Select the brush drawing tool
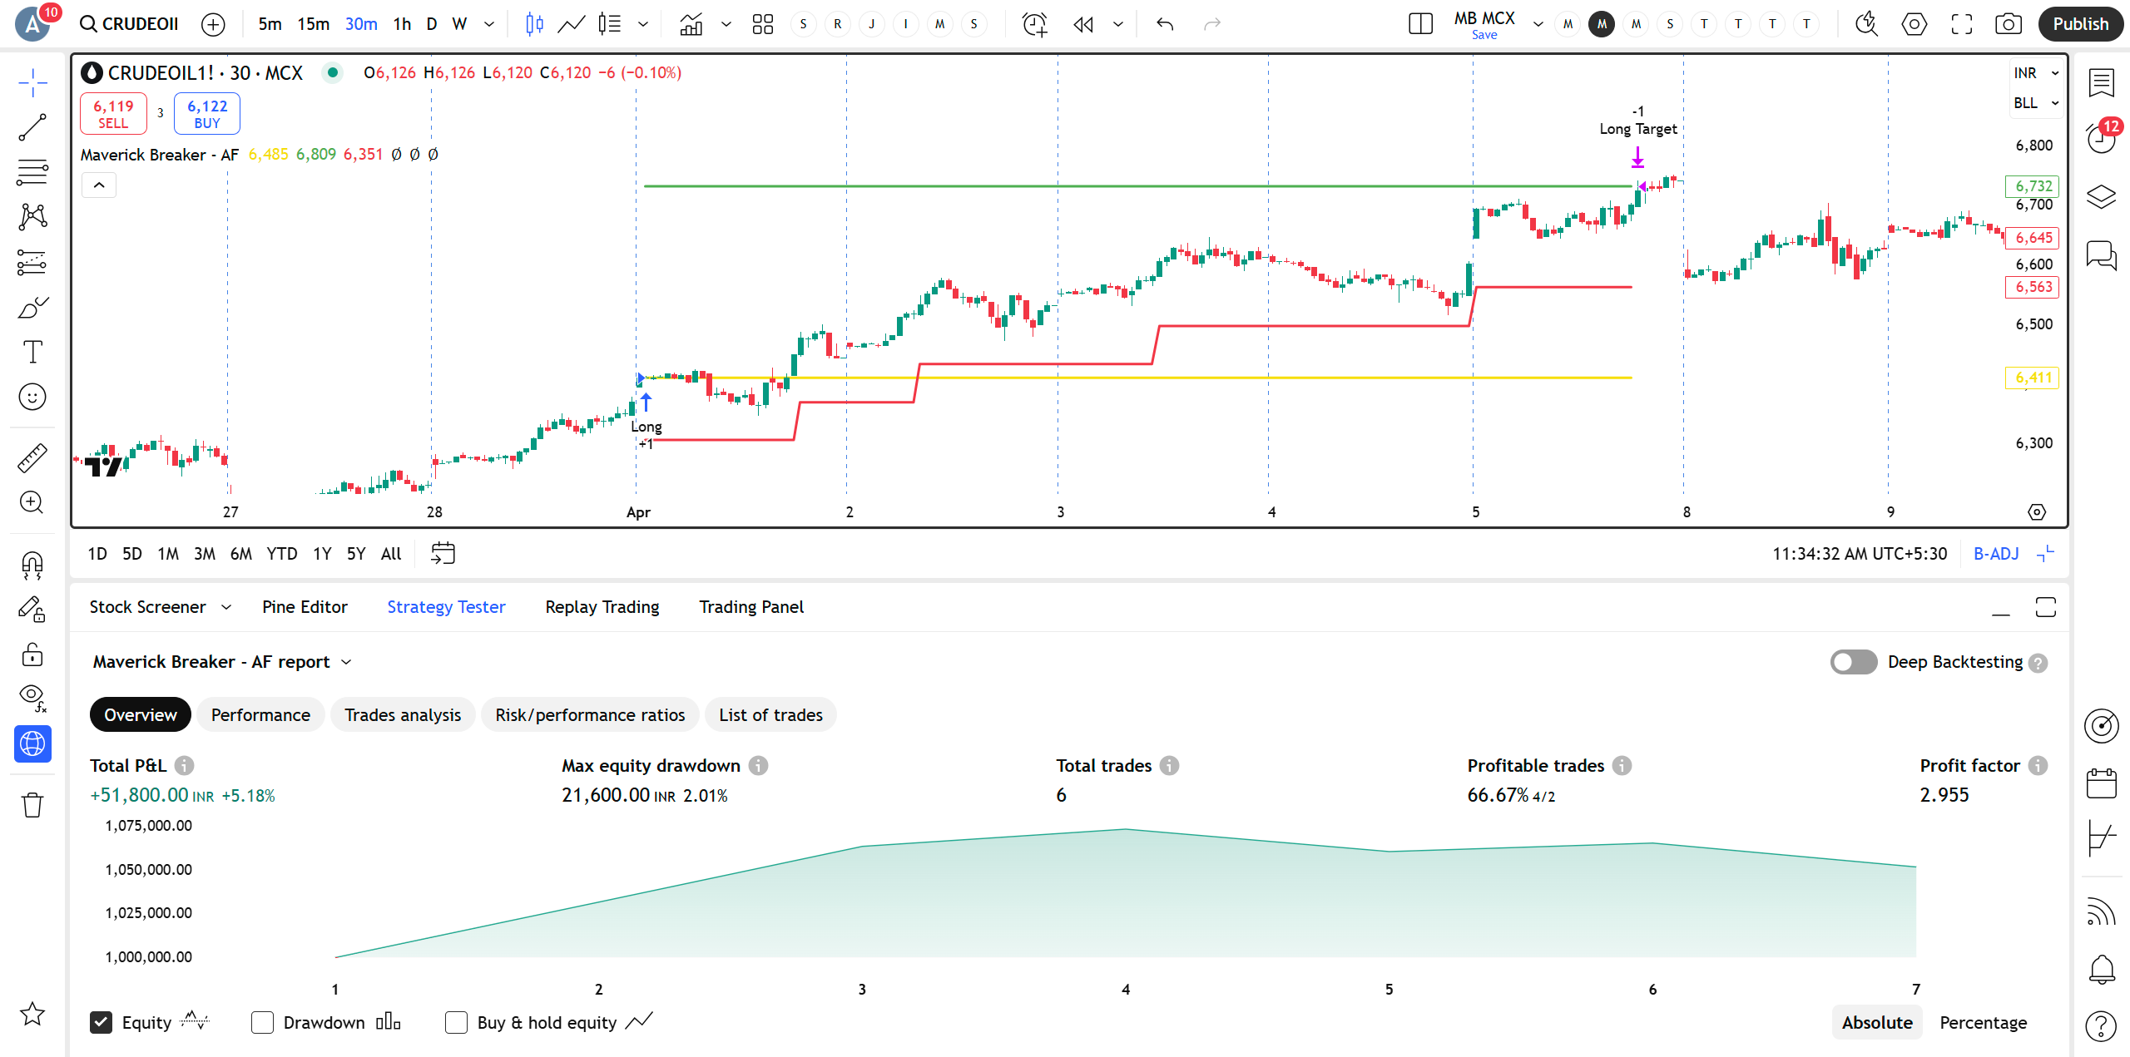 pyautogui.click(x=32, y=308)
